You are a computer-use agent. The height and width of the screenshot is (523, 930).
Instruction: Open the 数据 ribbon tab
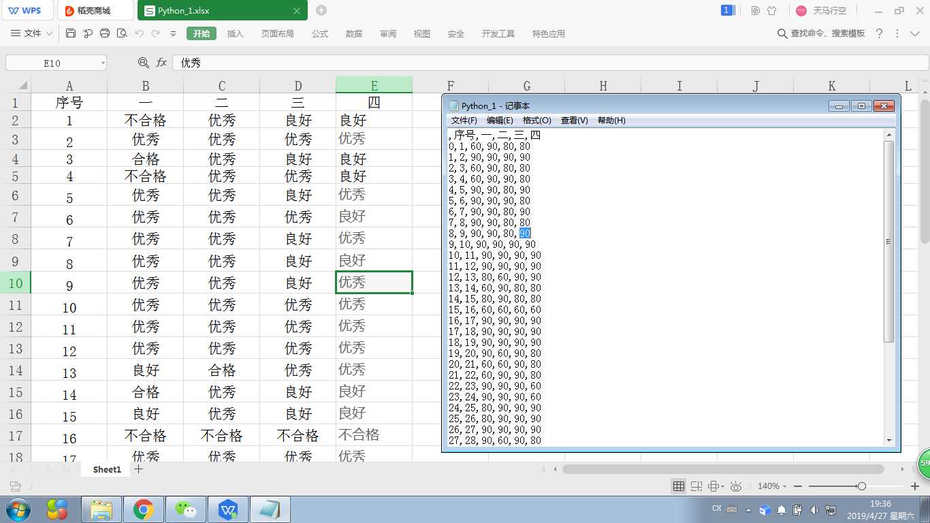pos(354,33)
